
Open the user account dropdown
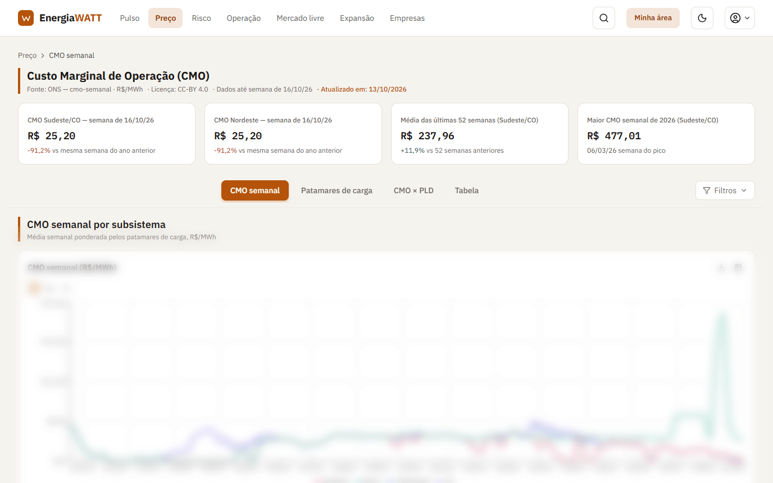739,18
